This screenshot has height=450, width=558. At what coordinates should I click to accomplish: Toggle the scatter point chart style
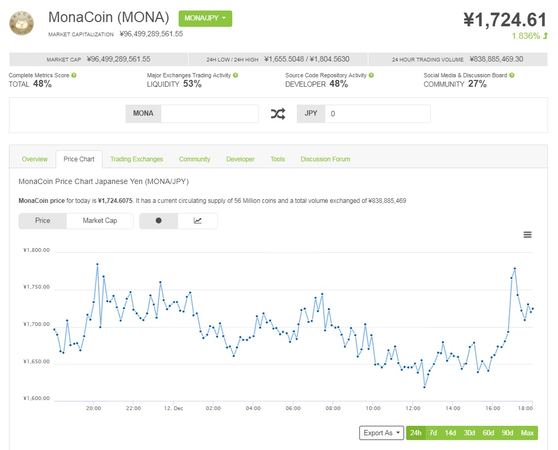[x=159, y=221]
